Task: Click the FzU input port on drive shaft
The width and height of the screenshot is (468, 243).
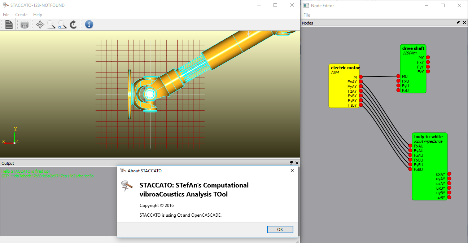Action: tap(398, 90)
